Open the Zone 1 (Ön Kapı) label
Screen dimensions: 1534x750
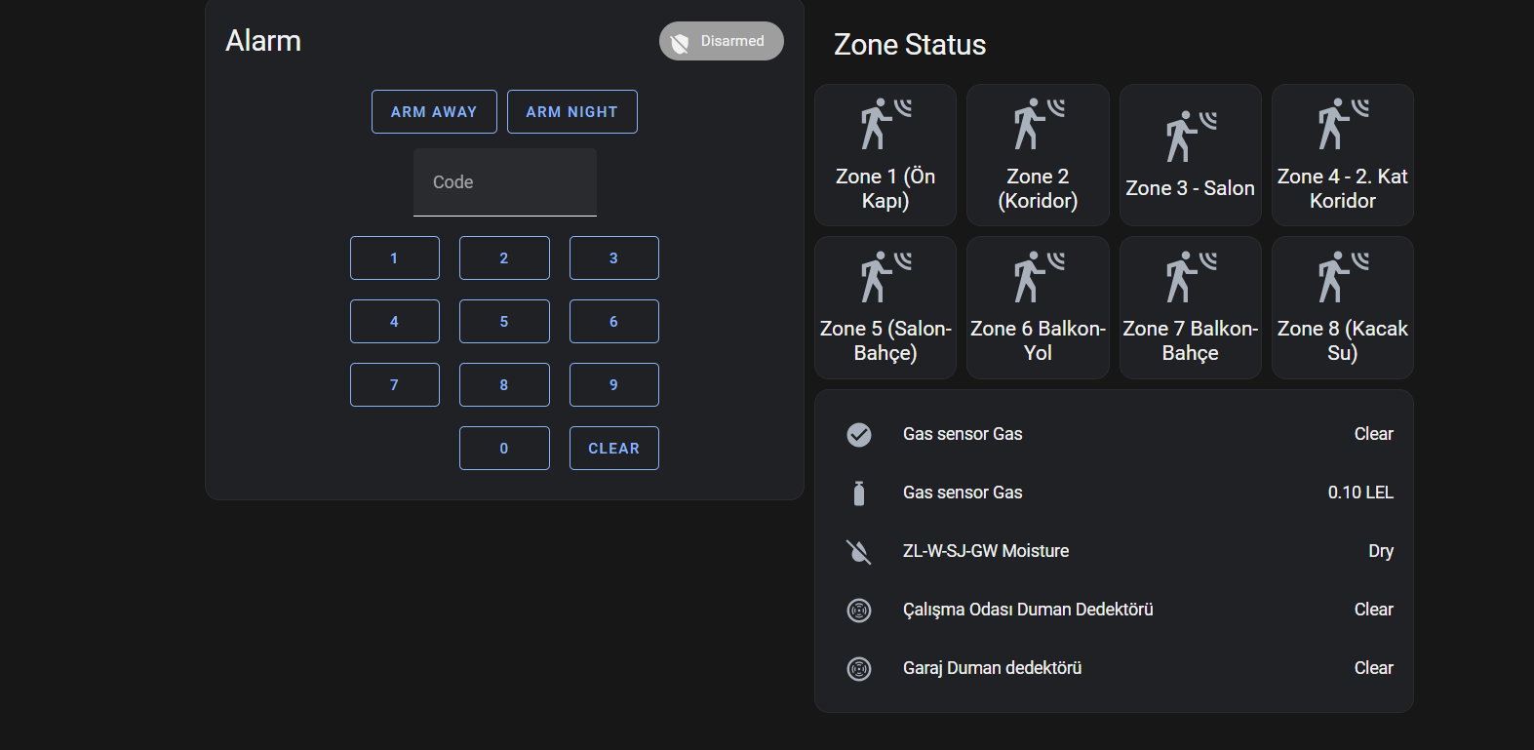885,188
